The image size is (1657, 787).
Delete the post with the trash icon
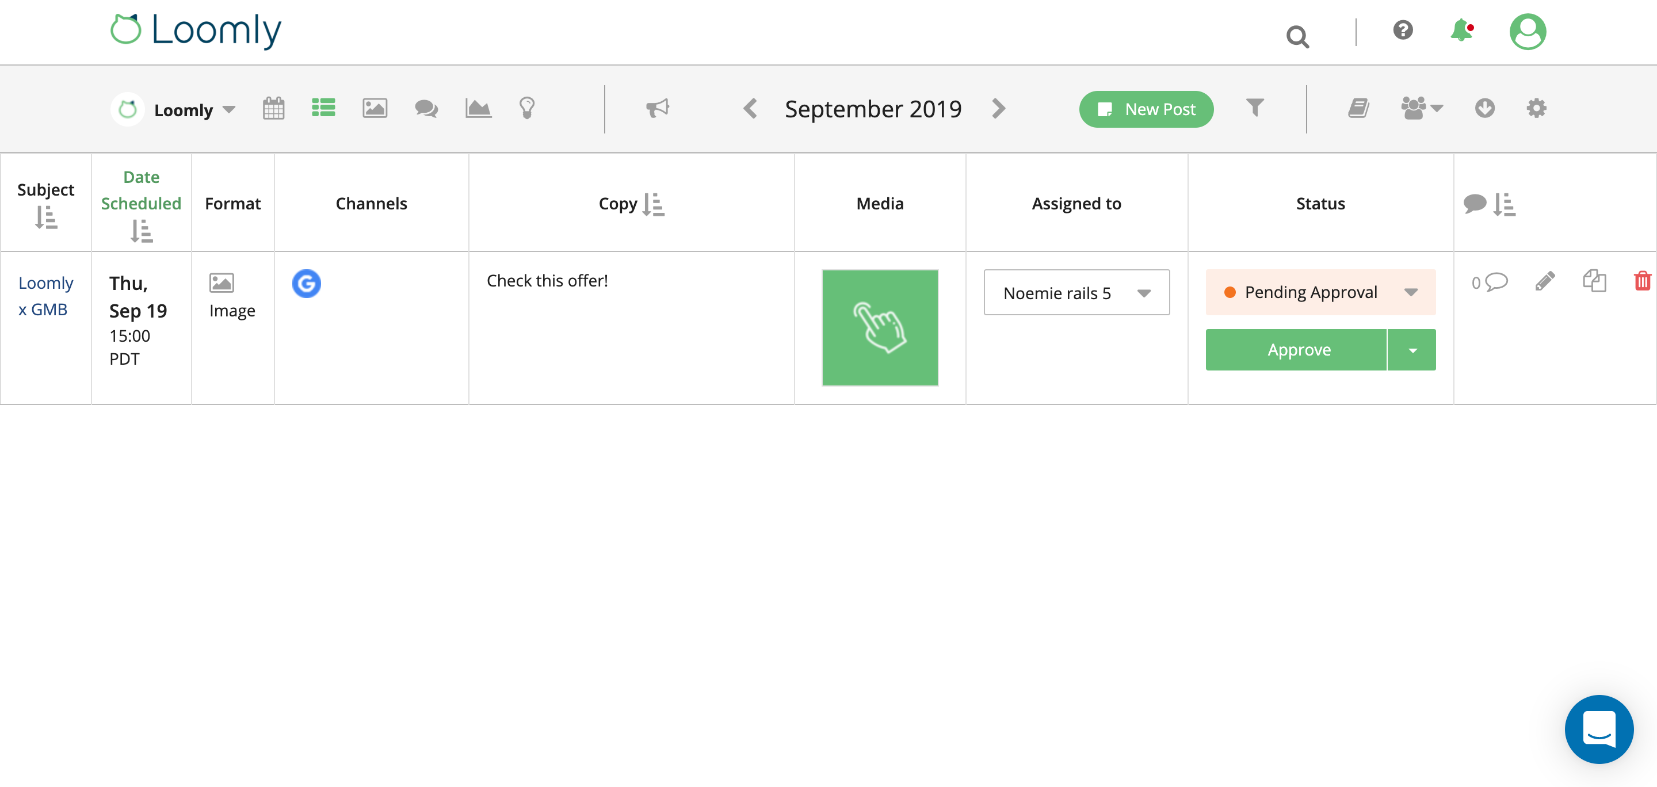pyautogui.click(x=1642, y=281)
